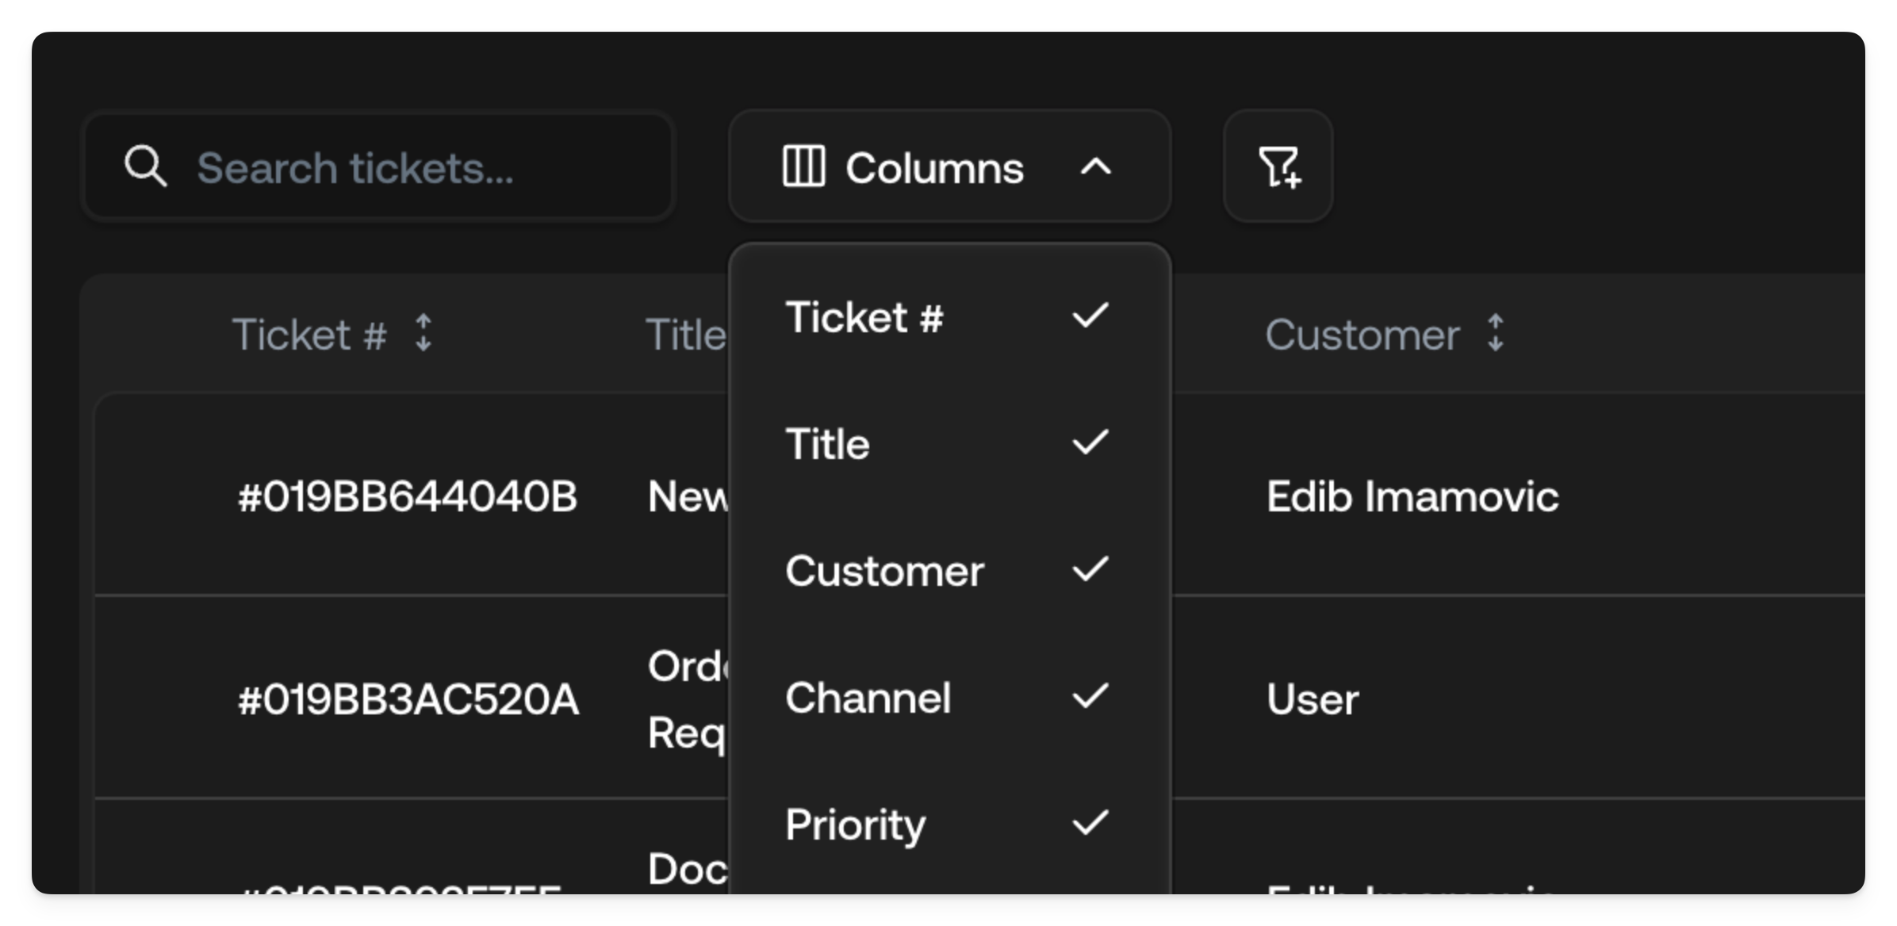
Task: Click the Customer column header
Action: pos(1363,334)
